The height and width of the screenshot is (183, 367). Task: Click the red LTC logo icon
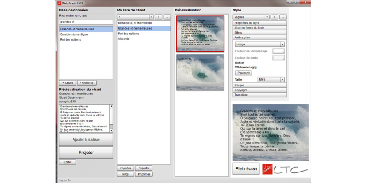coord(267,169)
